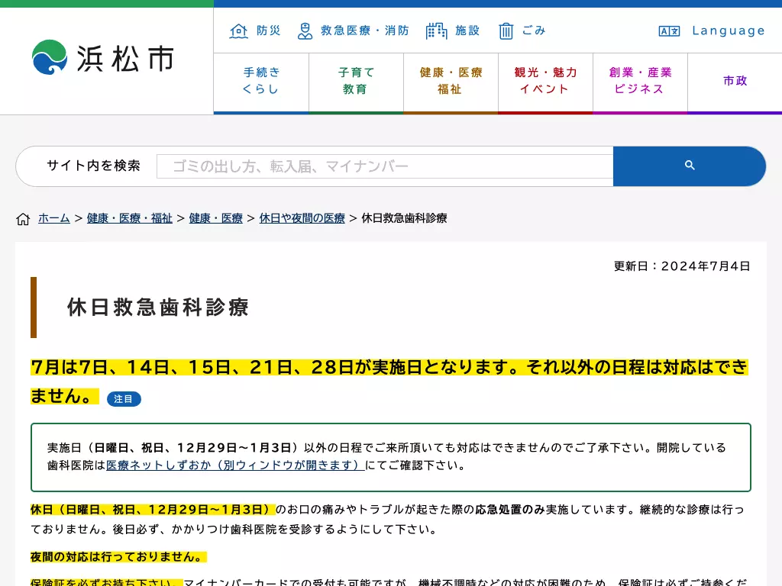The image size is (782, 586).
Task: Click the 防災 house icon
Action: click(239, 31)
